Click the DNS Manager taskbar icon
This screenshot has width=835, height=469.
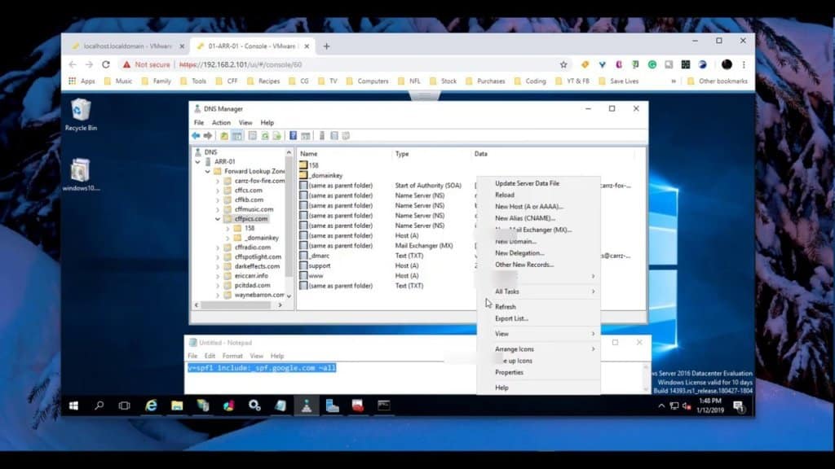click(x=307, y=405)
